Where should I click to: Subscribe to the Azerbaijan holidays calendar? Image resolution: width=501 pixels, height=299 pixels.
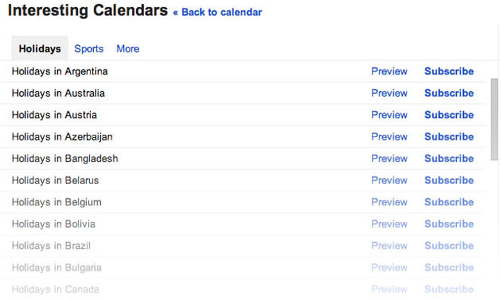point(449,137)
